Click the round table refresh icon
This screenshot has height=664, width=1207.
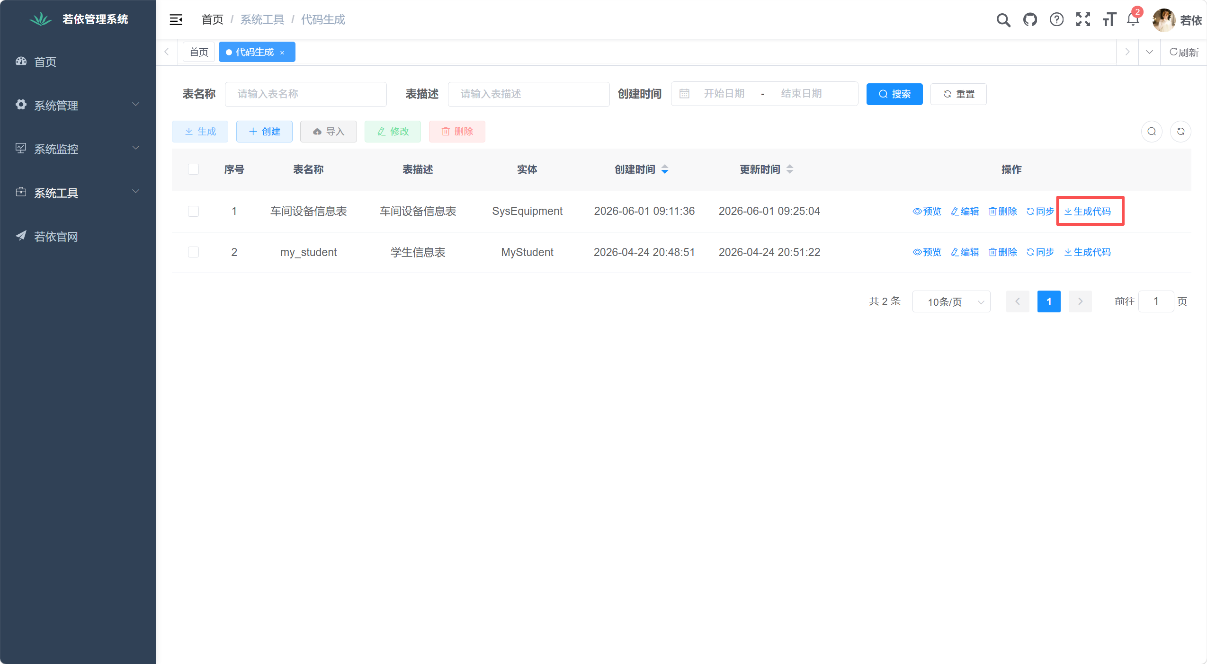1180,132
